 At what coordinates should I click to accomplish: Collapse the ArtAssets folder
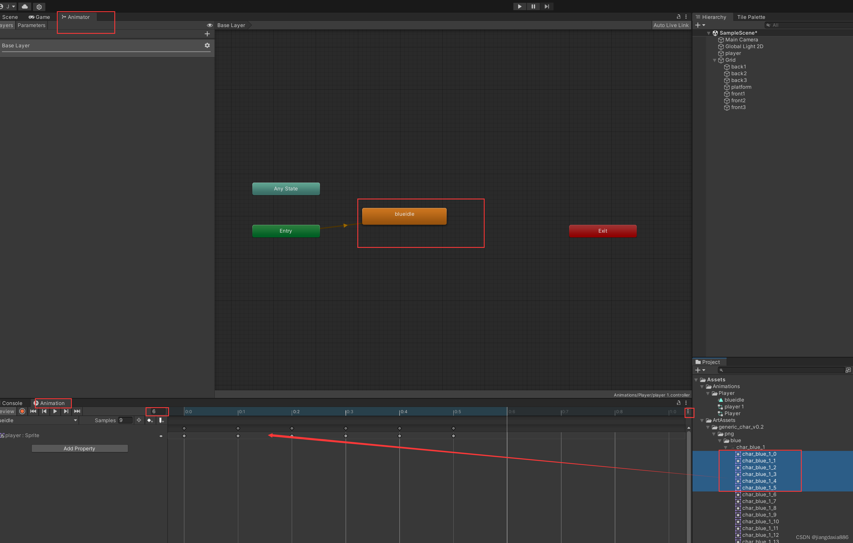coord(702,420)
